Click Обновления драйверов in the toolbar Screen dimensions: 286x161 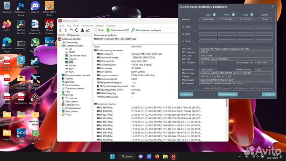point(146,30)
